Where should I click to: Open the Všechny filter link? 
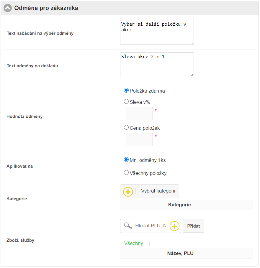[x=133, y=243]
